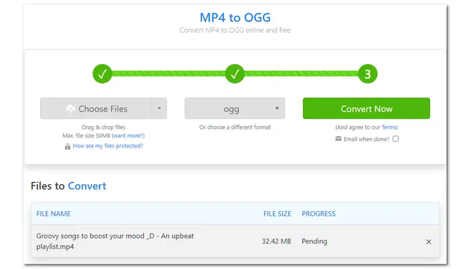Screen dimensions: 468x269
Task: Enable the Email when done checkbox
Action: (396, 139)
